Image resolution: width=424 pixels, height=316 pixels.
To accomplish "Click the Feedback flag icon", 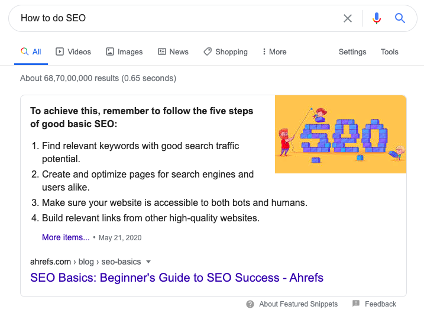I will tap(356, 304).
